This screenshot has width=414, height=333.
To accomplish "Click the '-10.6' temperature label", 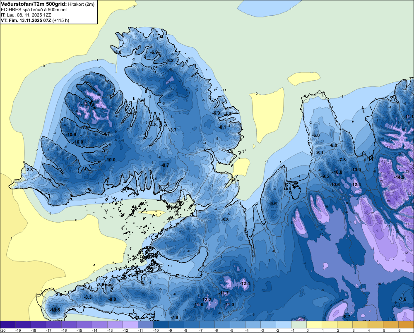I will (335, 185).
